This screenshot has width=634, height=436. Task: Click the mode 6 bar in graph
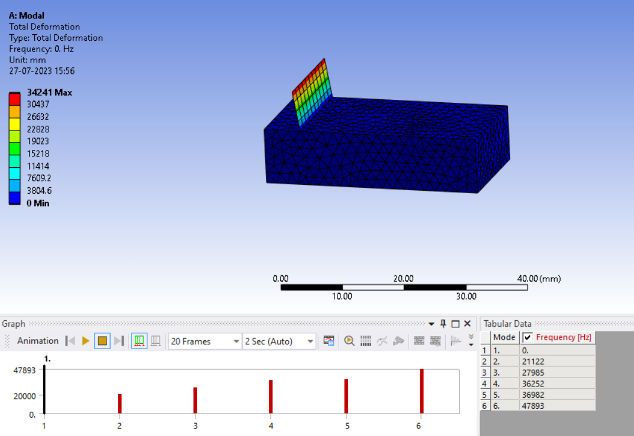click(421, 391)
